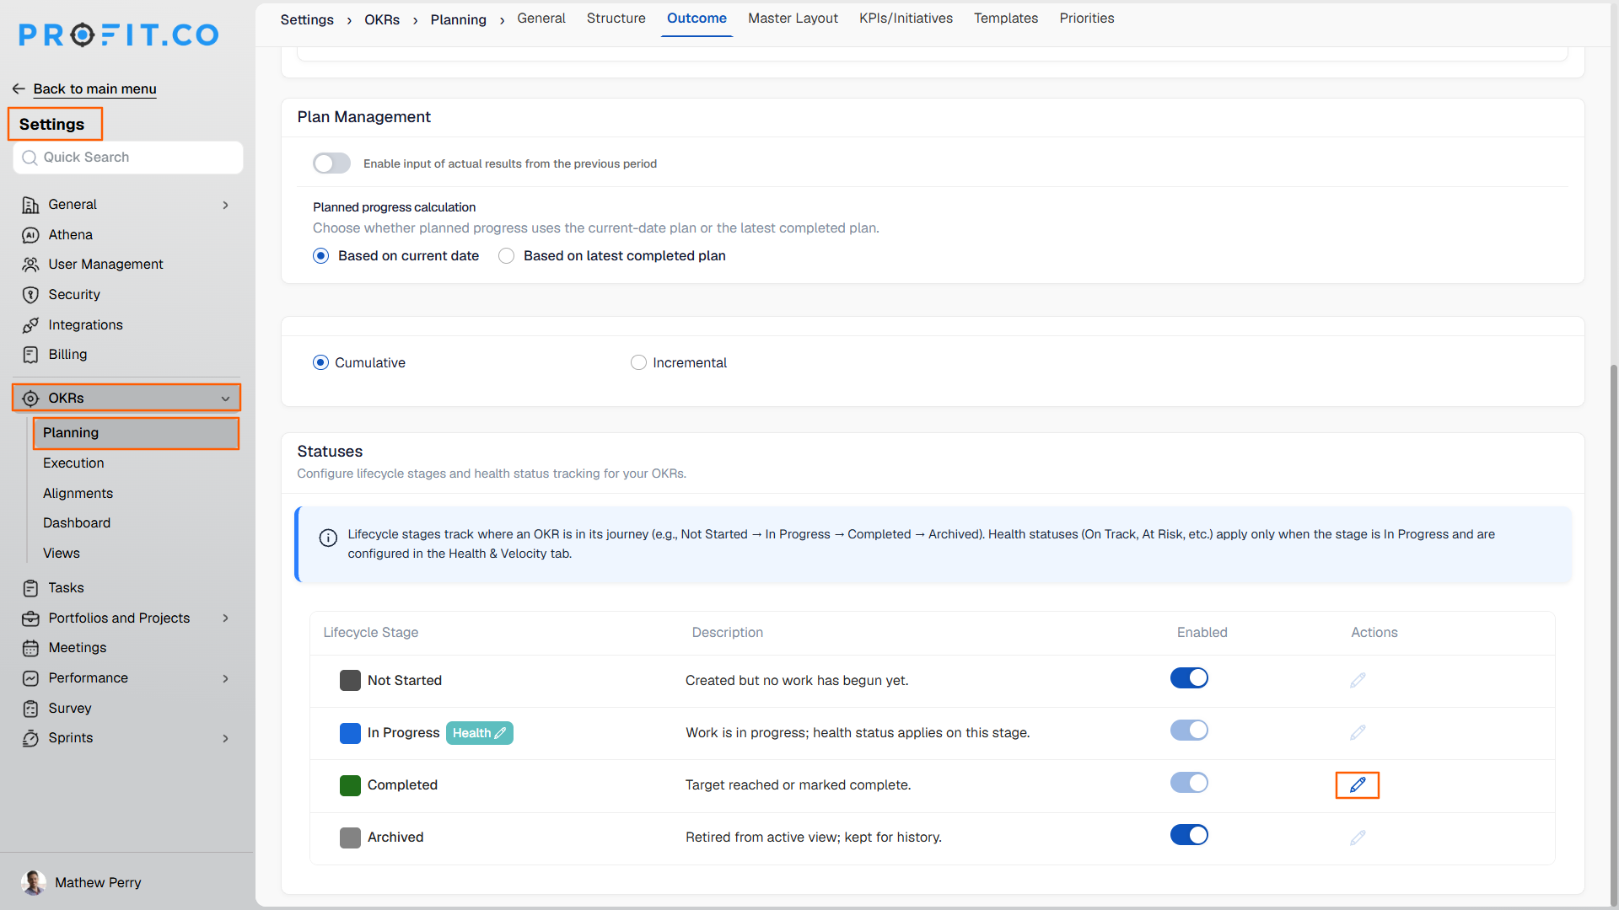Image resolution: width=1619 pixels, height=910 pixels.
Task: Switch to the Structure tab
Action: 616,19
